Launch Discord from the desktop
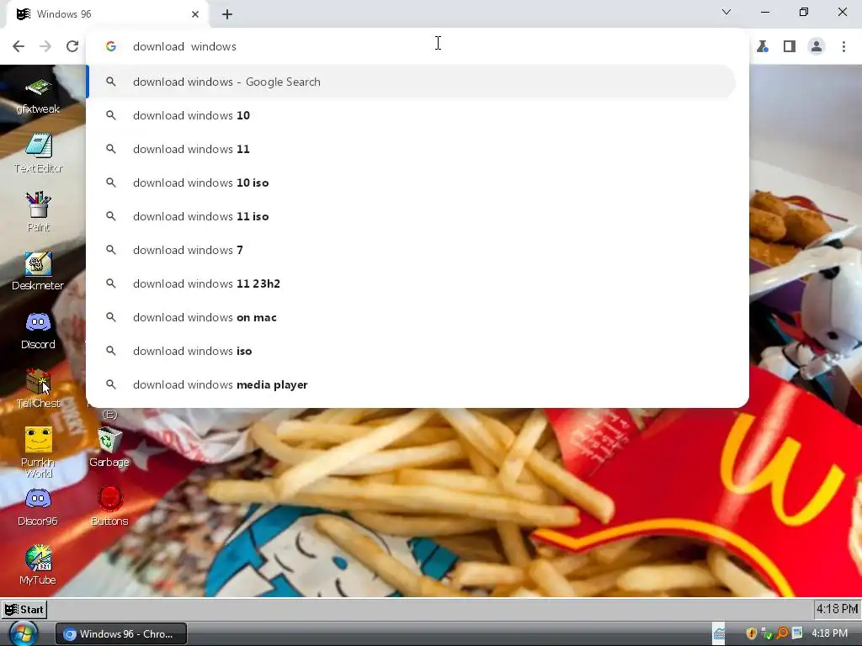The image size is (862, 646). click(x=38, y=330)
